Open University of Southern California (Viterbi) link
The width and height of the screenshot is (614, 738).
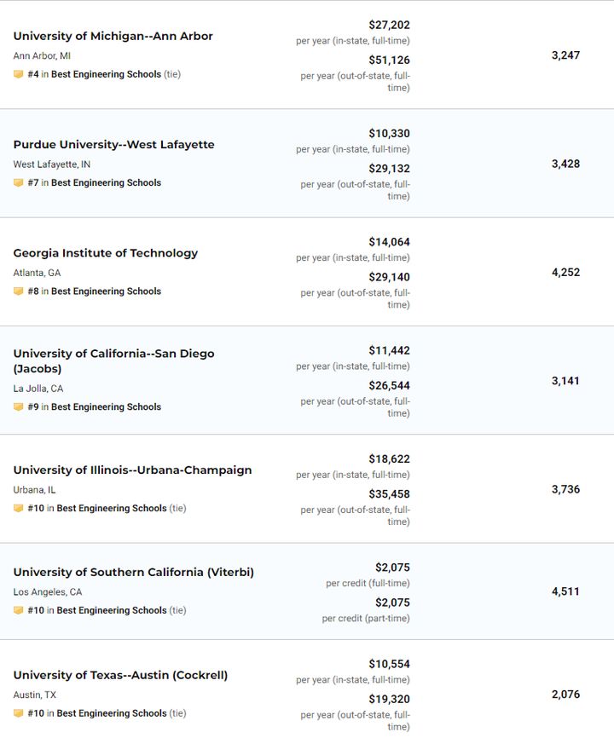pyautogui.click(x=133, y=573)
